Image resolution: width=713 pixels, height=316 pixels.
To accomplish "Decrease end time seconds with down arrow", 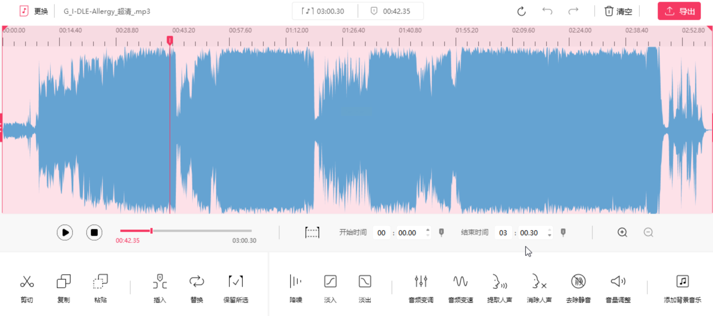I will [550, 236].
